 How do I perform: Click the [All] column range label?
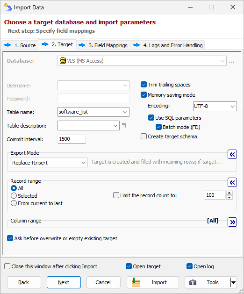click(213, 221)
